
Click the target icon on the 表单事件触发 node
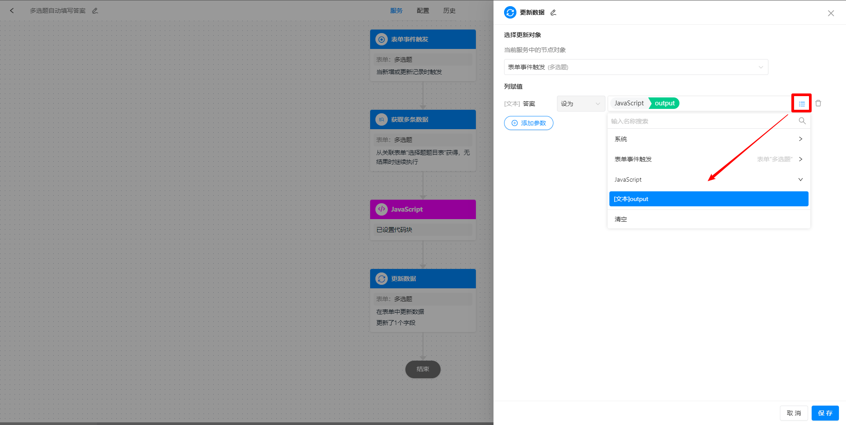click(x=381, y=39)
